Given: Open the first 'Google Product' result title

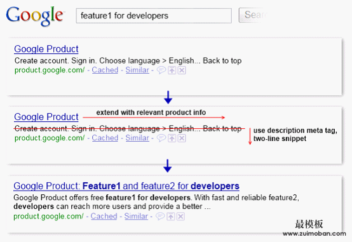Looking at the screenshot, I should [x=46, y=49].
